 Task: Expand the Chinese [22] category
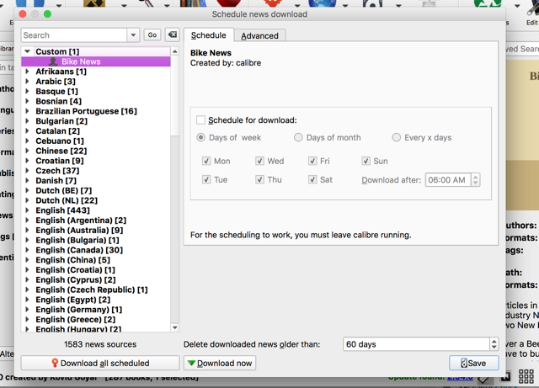[x=27, y=151]
